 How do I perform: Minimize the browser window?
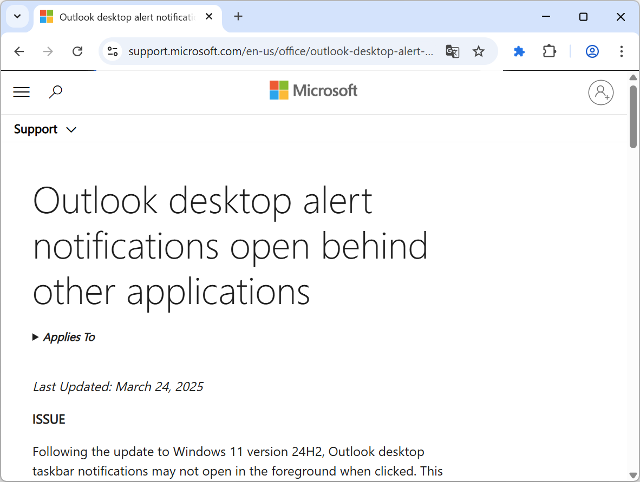[x=546, y=17]
